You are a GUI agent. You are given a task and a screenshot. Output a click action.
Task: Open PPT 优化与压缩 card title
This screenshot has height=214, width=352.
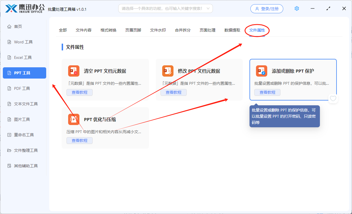click(x=100, y=119)
